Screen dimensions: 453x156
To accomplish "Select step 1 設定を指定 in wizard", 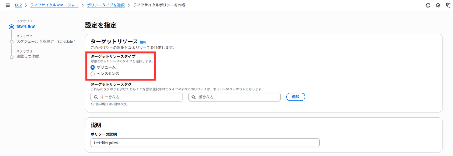I will [26, 26].
